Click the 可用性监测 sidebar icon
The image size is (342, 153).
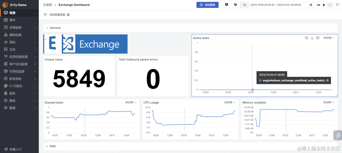[6, 71]
